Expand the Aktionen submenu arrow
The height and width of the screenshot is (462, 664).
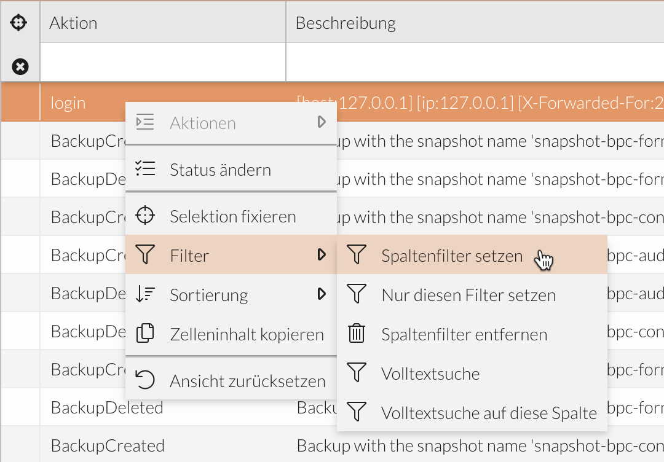pos(322,122)
